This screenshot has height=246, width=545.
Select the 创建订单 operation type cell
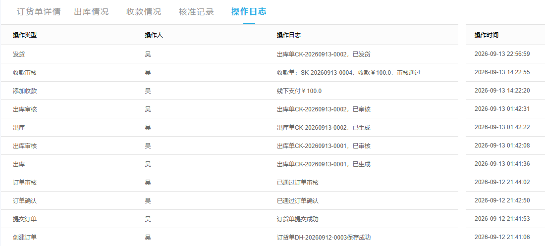[x=25, y=238]
